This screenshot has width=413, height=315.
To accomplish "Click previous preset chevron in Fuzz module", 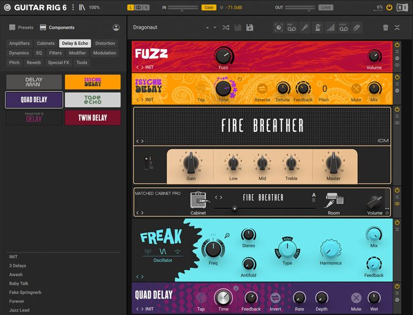I will [137, 67].
